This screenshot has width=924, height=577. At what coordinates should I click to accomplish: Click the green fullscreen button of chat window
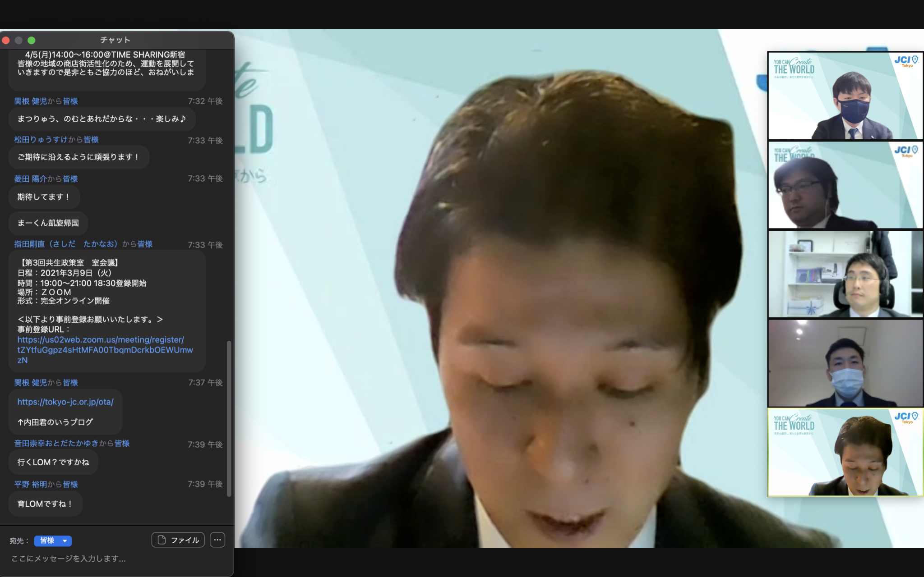coord(32,40)
